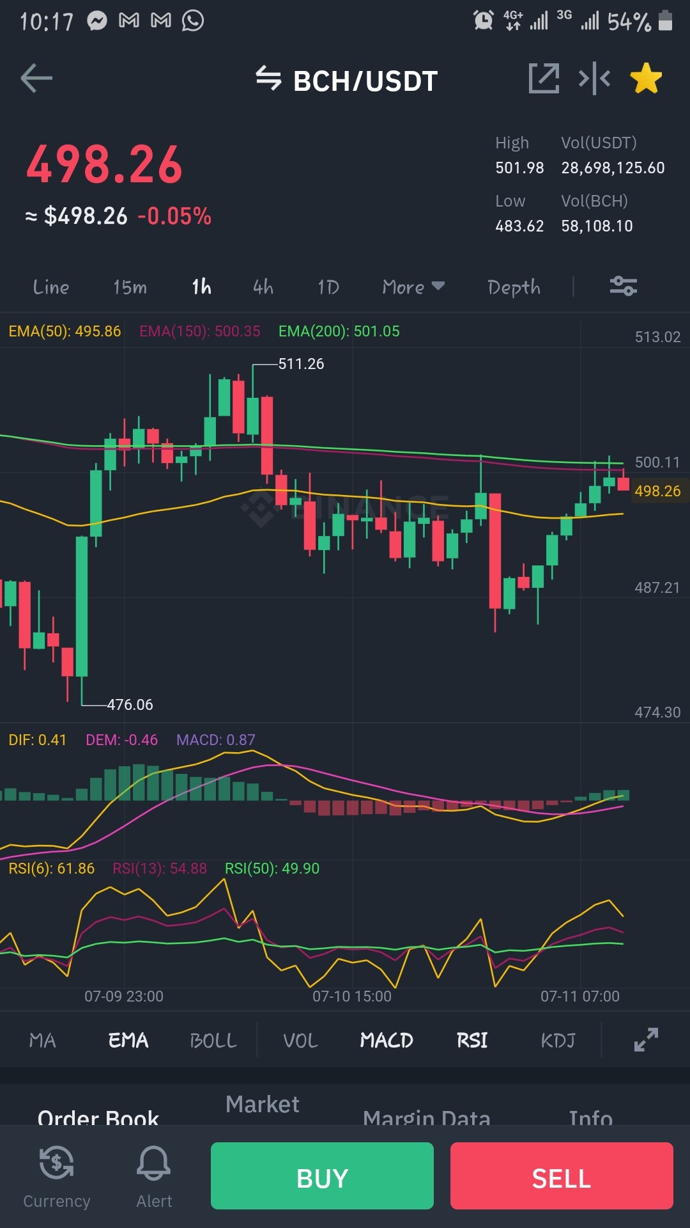Select the 15m timeframe

pos(130,287)
